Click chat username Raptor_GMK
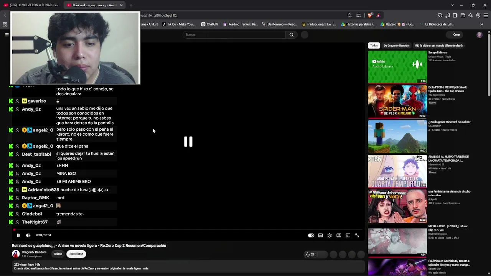This screenshot has width=491, height=276. pyautogui.click(x=36, y=198)
